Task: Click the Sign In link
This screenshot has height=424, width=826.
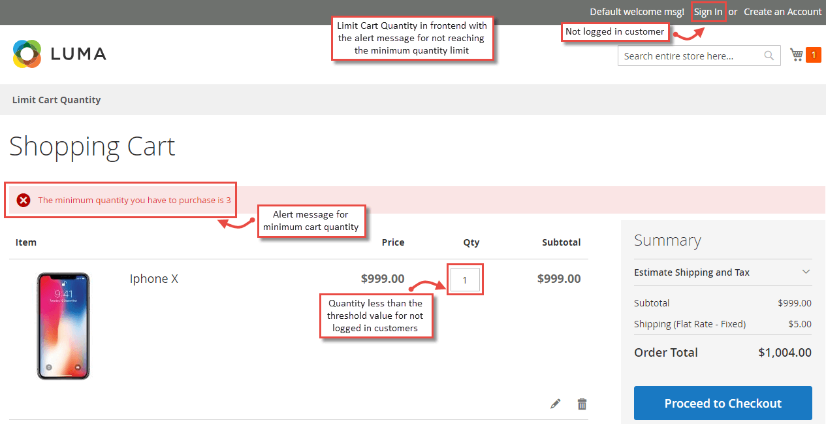Action: point(708,12)
